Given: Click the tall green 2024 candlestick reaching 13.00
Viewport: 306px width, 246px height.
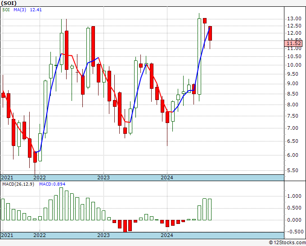Looking at the screenshot, I should click(x=199, y=56).
